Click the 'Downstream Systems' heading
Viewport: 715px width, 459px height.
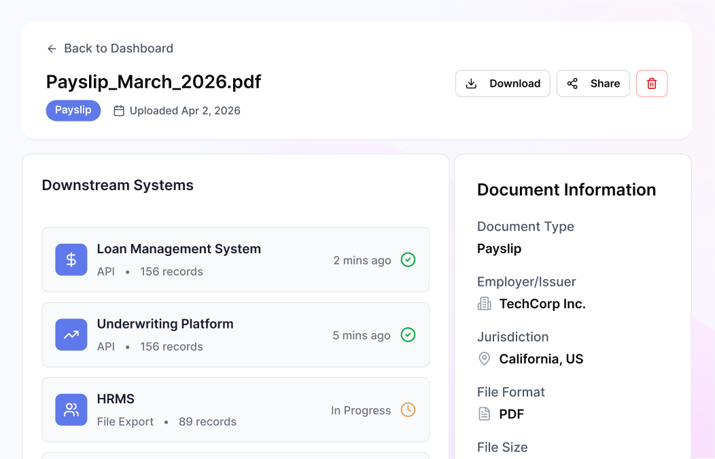tap(118, 185)
